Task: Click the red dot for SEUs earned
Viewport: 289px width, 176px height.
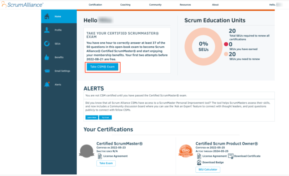Action: [x=226, y=44]
